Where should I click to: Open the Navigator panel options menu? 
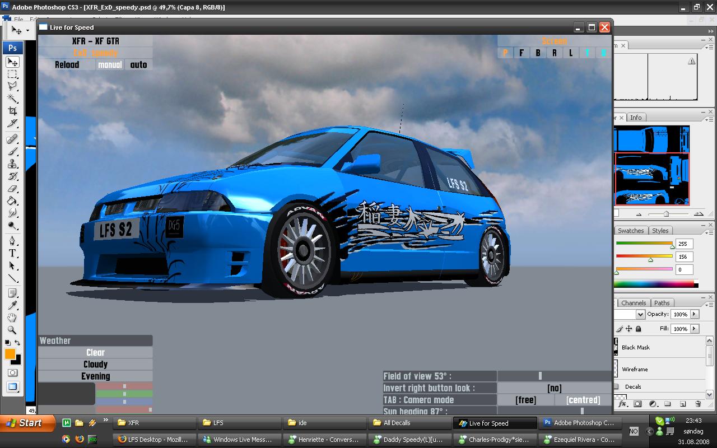pos(709,119)
